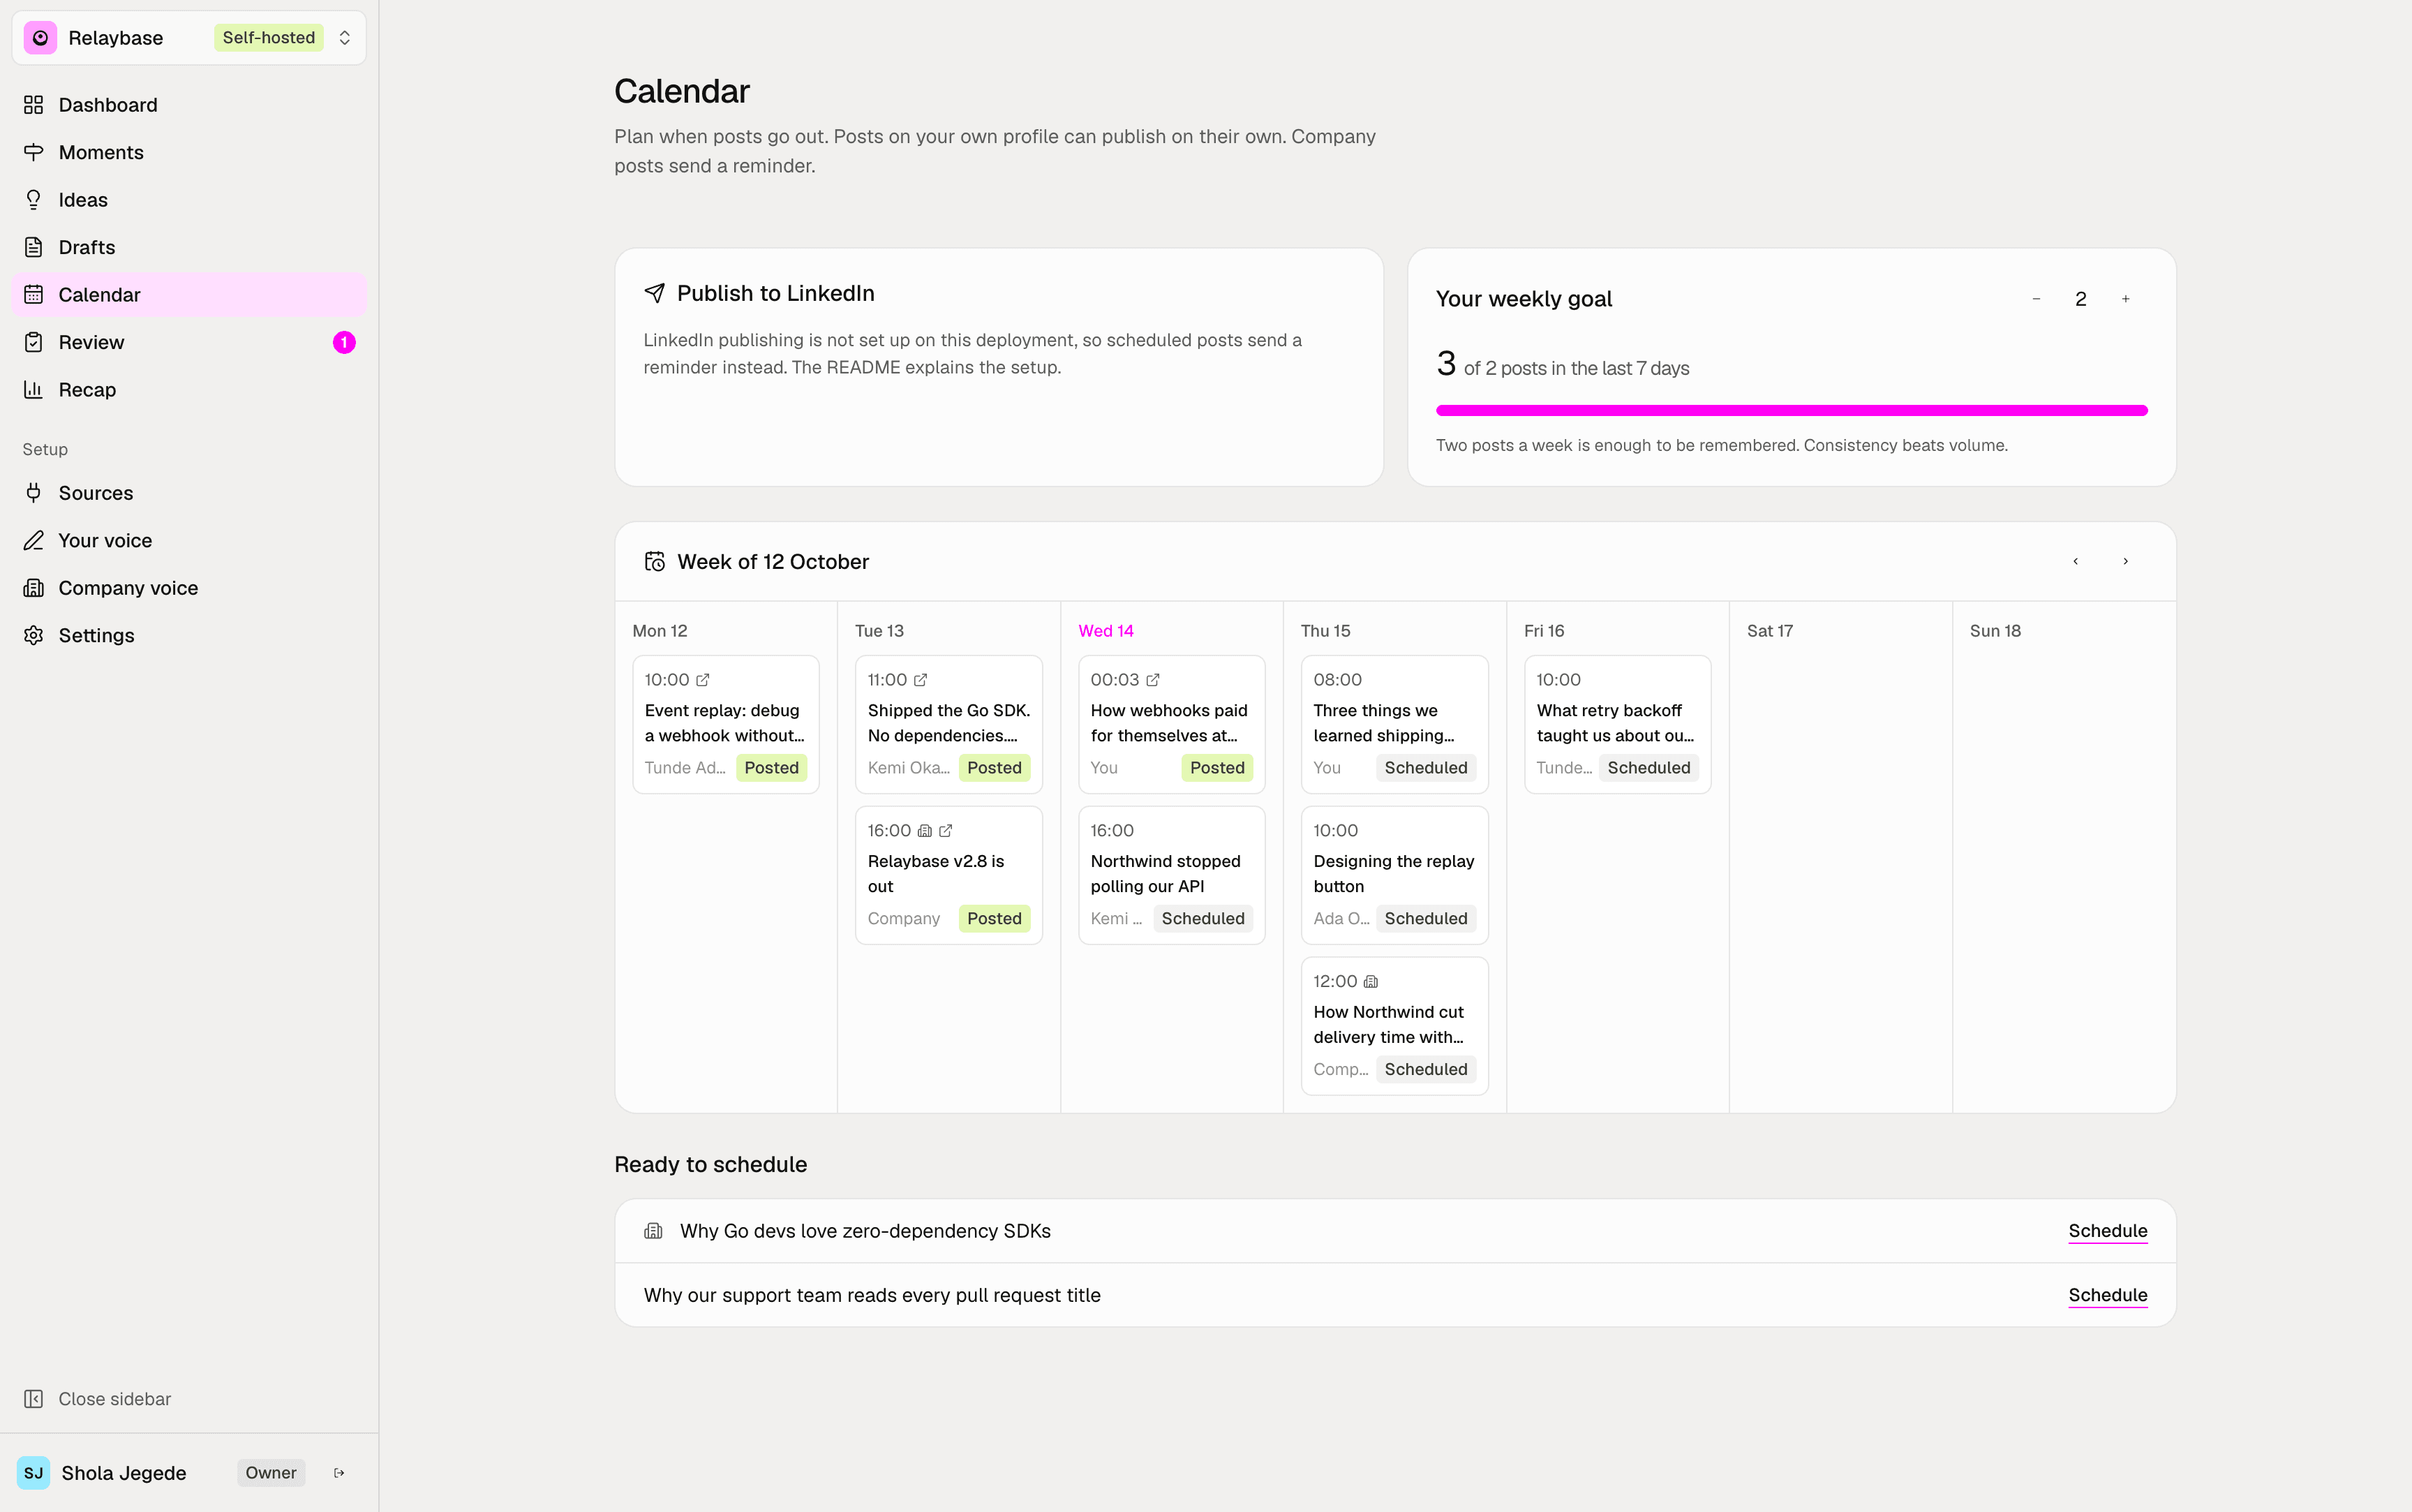Click the sign out icon
The image size is (2412, 1512).
tap(339, 1473)
